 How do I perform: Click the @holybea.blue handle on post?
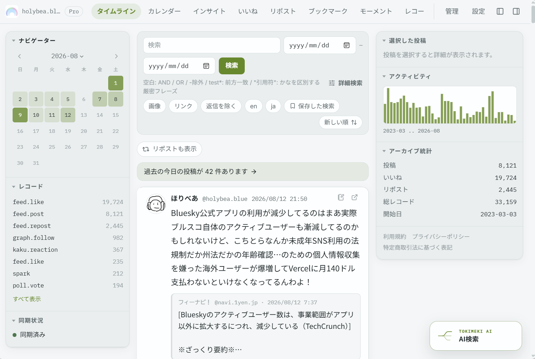click(x=225, y=199)
